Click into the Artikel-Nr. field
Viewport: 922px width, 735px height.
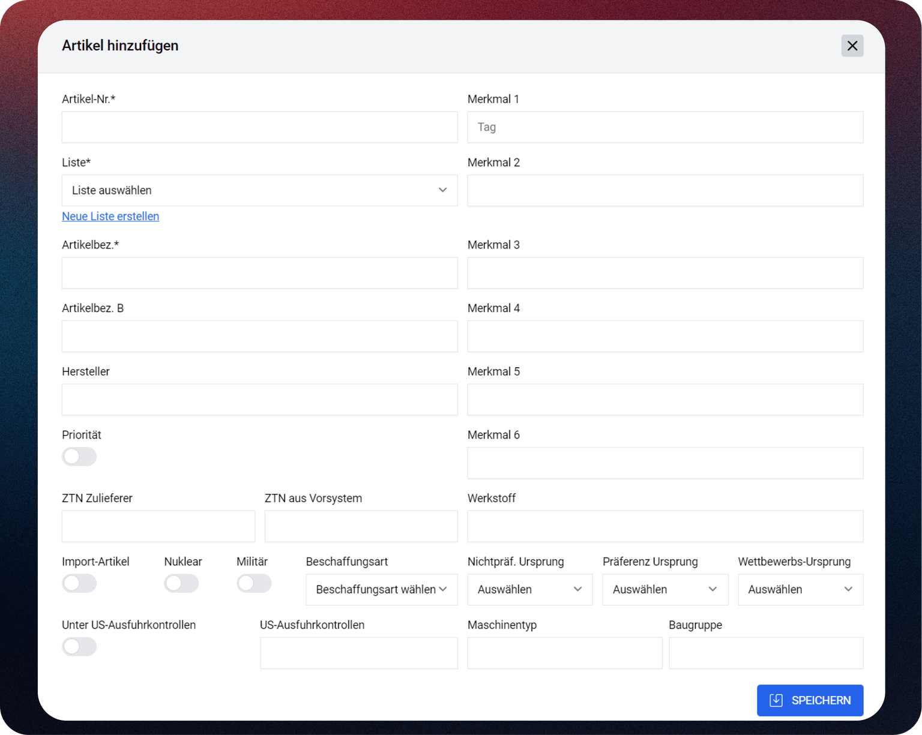(x=259, y=127)
